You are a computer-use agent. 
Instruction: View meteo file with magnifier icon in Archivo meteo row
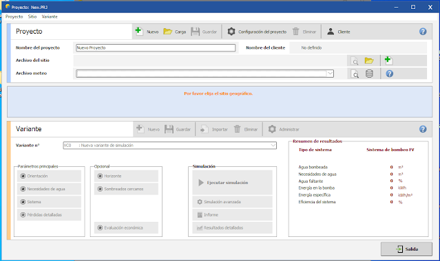tap(355, 74)
